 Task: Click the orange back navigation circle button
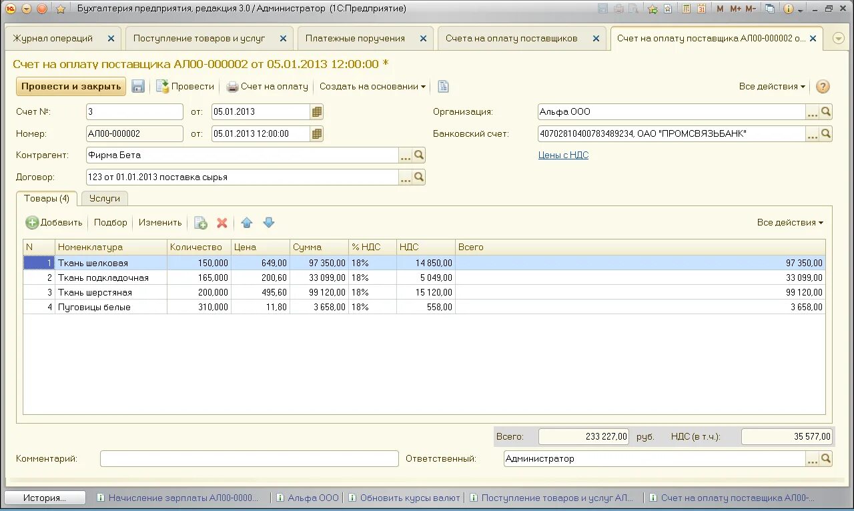[42, 9]
